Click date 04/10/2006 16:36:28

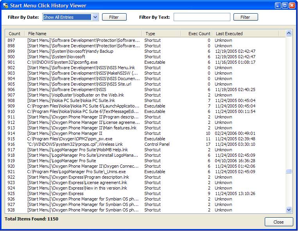coord(235,161)
